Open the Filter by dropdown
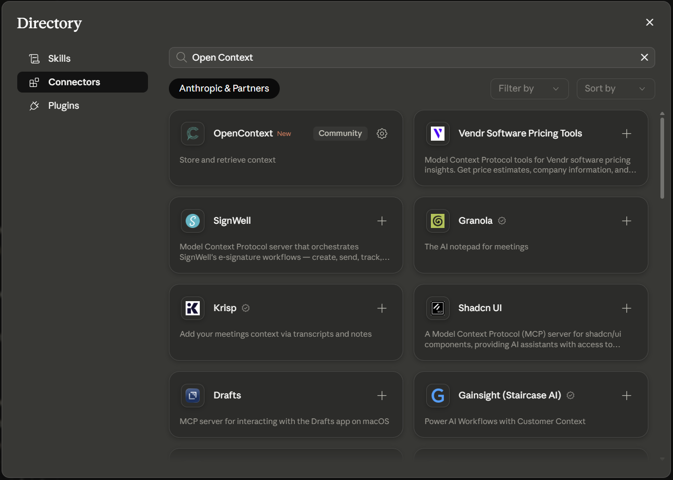Image resolution: width=673 pixels, height=480 pixels. coord(529,88)
